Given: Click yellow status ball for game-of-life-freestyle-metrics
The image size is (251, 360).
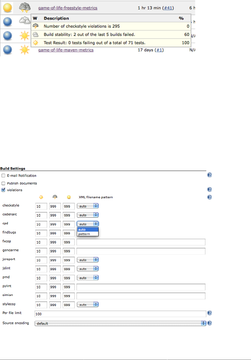Looking at the screenshot, I should [x=7, y=8].
